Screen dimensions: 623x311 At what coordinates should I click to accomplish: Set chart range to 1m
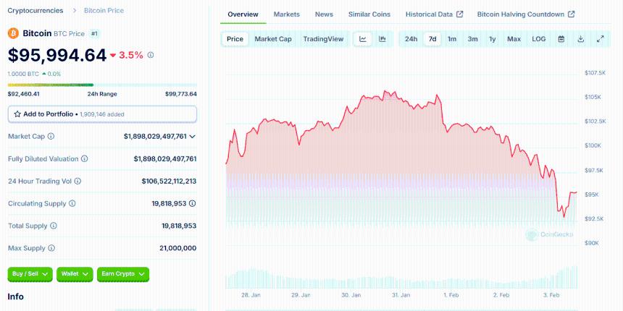[452, 39]
